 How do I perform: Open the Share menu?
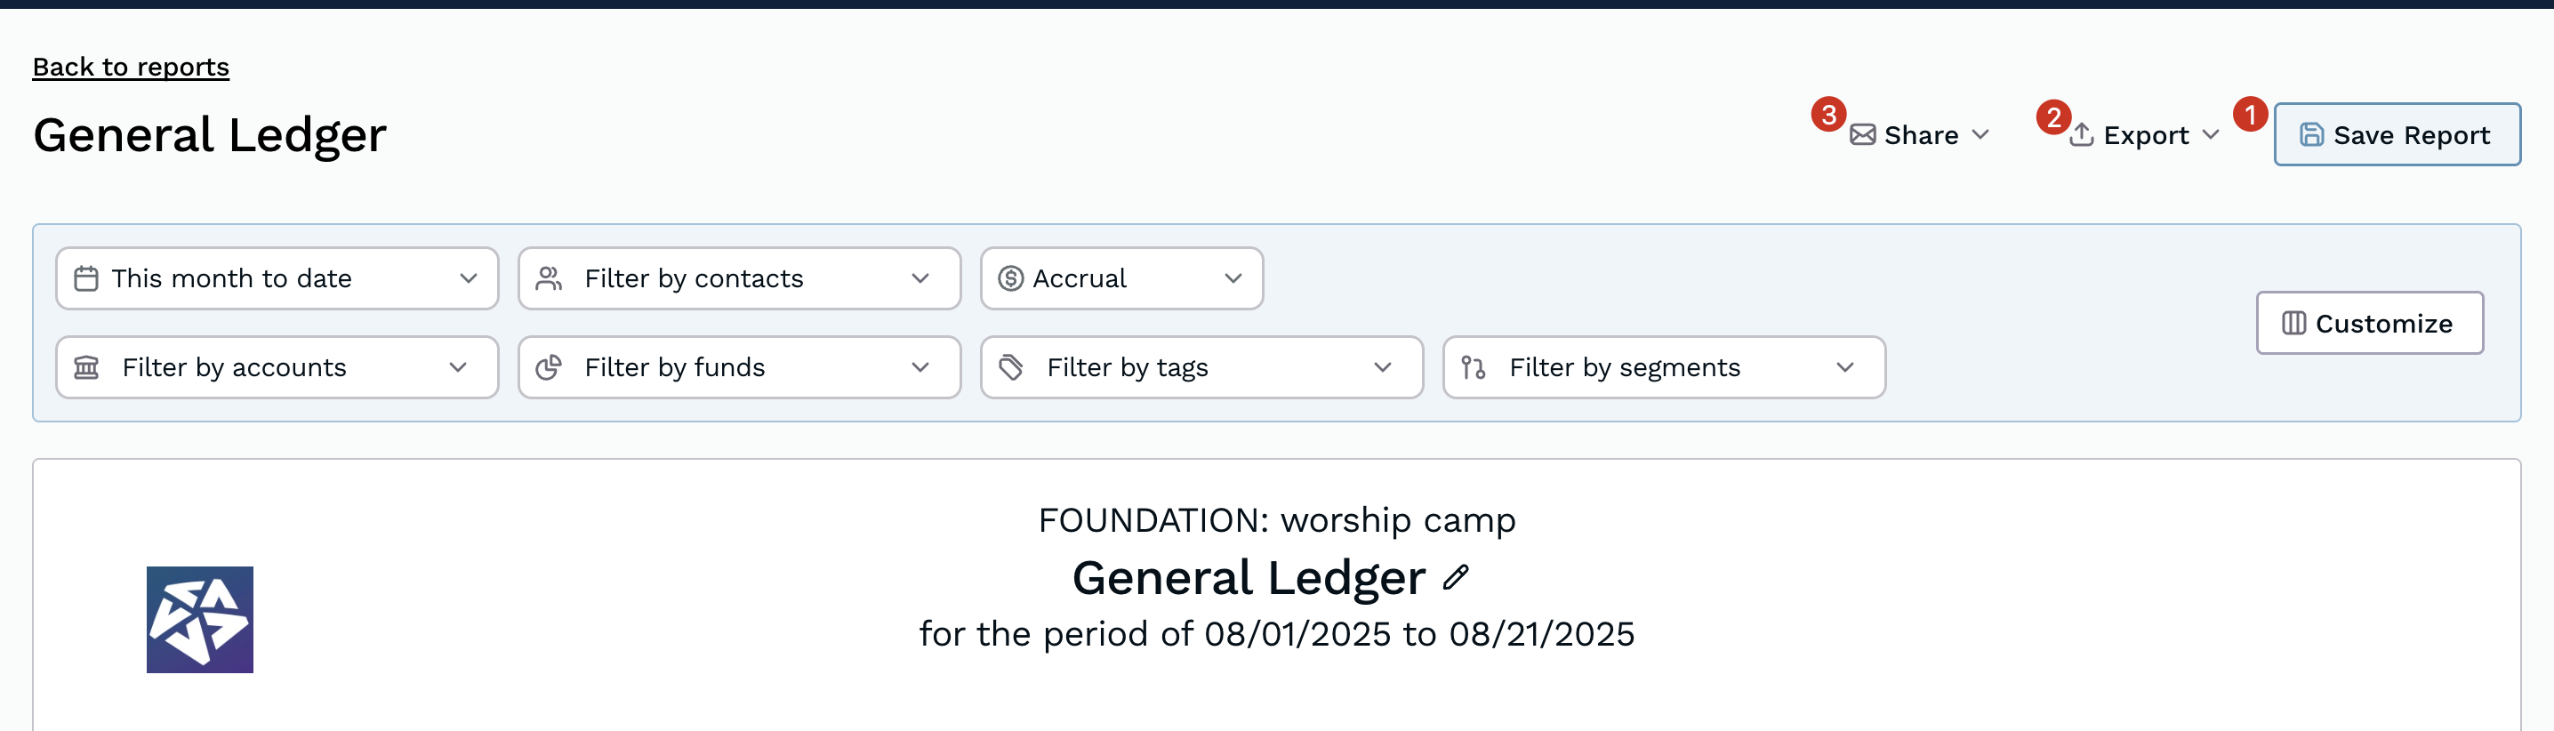point(1919,135)
